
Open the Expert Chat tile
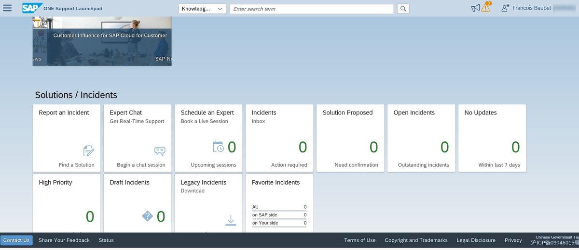138,138
